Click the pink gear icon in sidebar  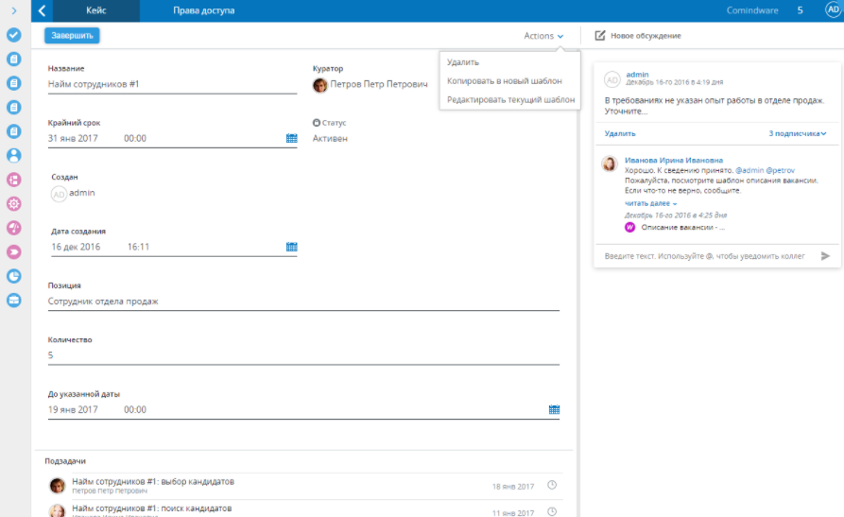[x=14, y=203]
